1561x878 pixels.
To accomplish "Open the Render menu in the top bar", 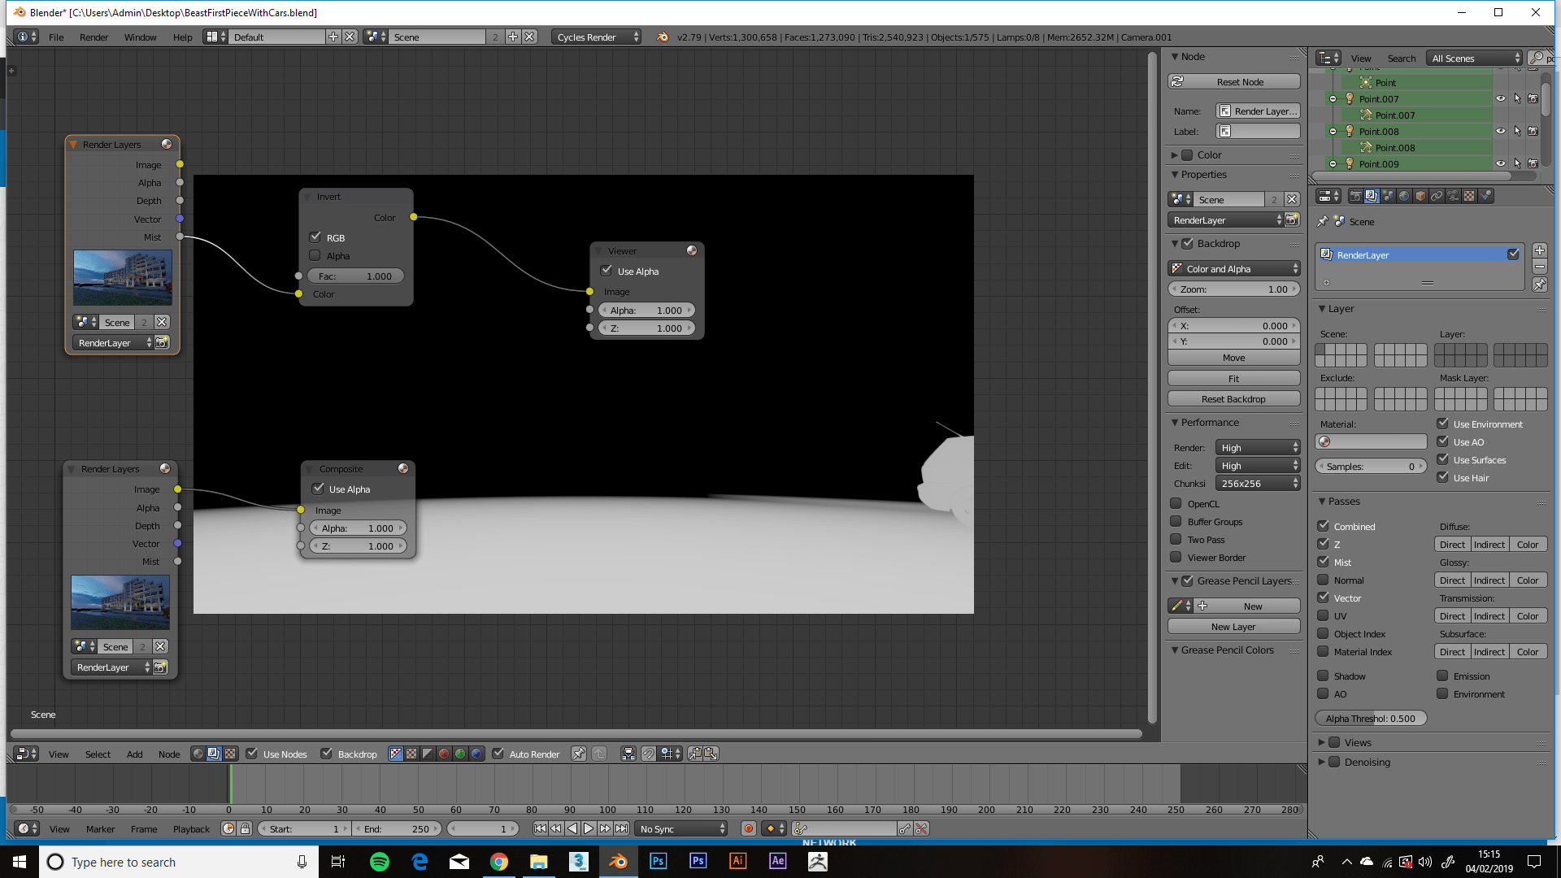I will click(93, 37).
